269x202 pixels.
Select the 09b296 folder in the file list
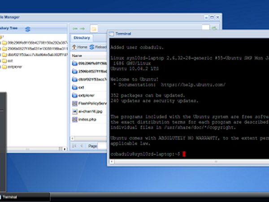[x=89, y=63]
